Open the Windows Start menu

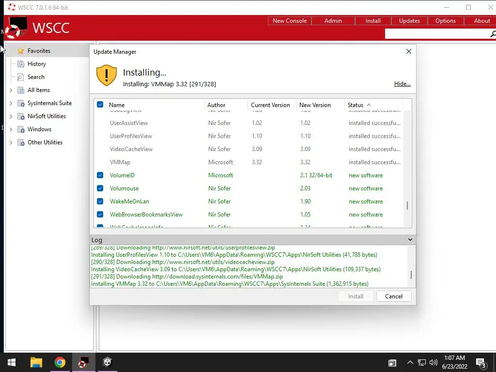click(x=12, y=362)
